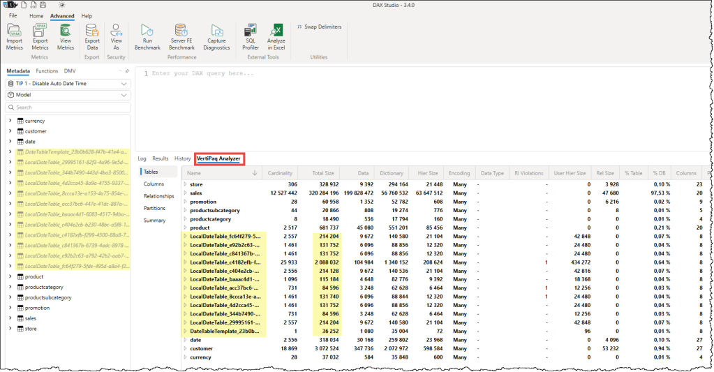Click the View As security icon
The height and width of the screenshot is (372, 714).
tap(117, 31)
